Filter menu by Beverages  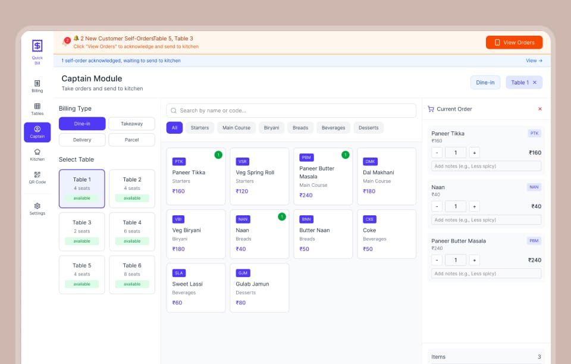pyautogui.click(x=333, y=128)
